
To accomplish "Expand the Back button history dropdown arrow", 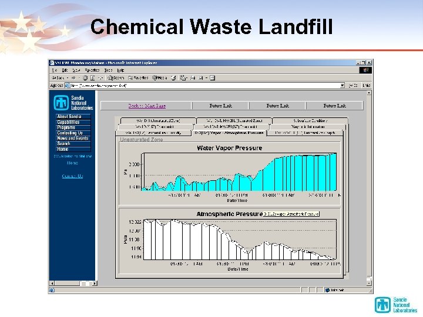I will [68, 78].
